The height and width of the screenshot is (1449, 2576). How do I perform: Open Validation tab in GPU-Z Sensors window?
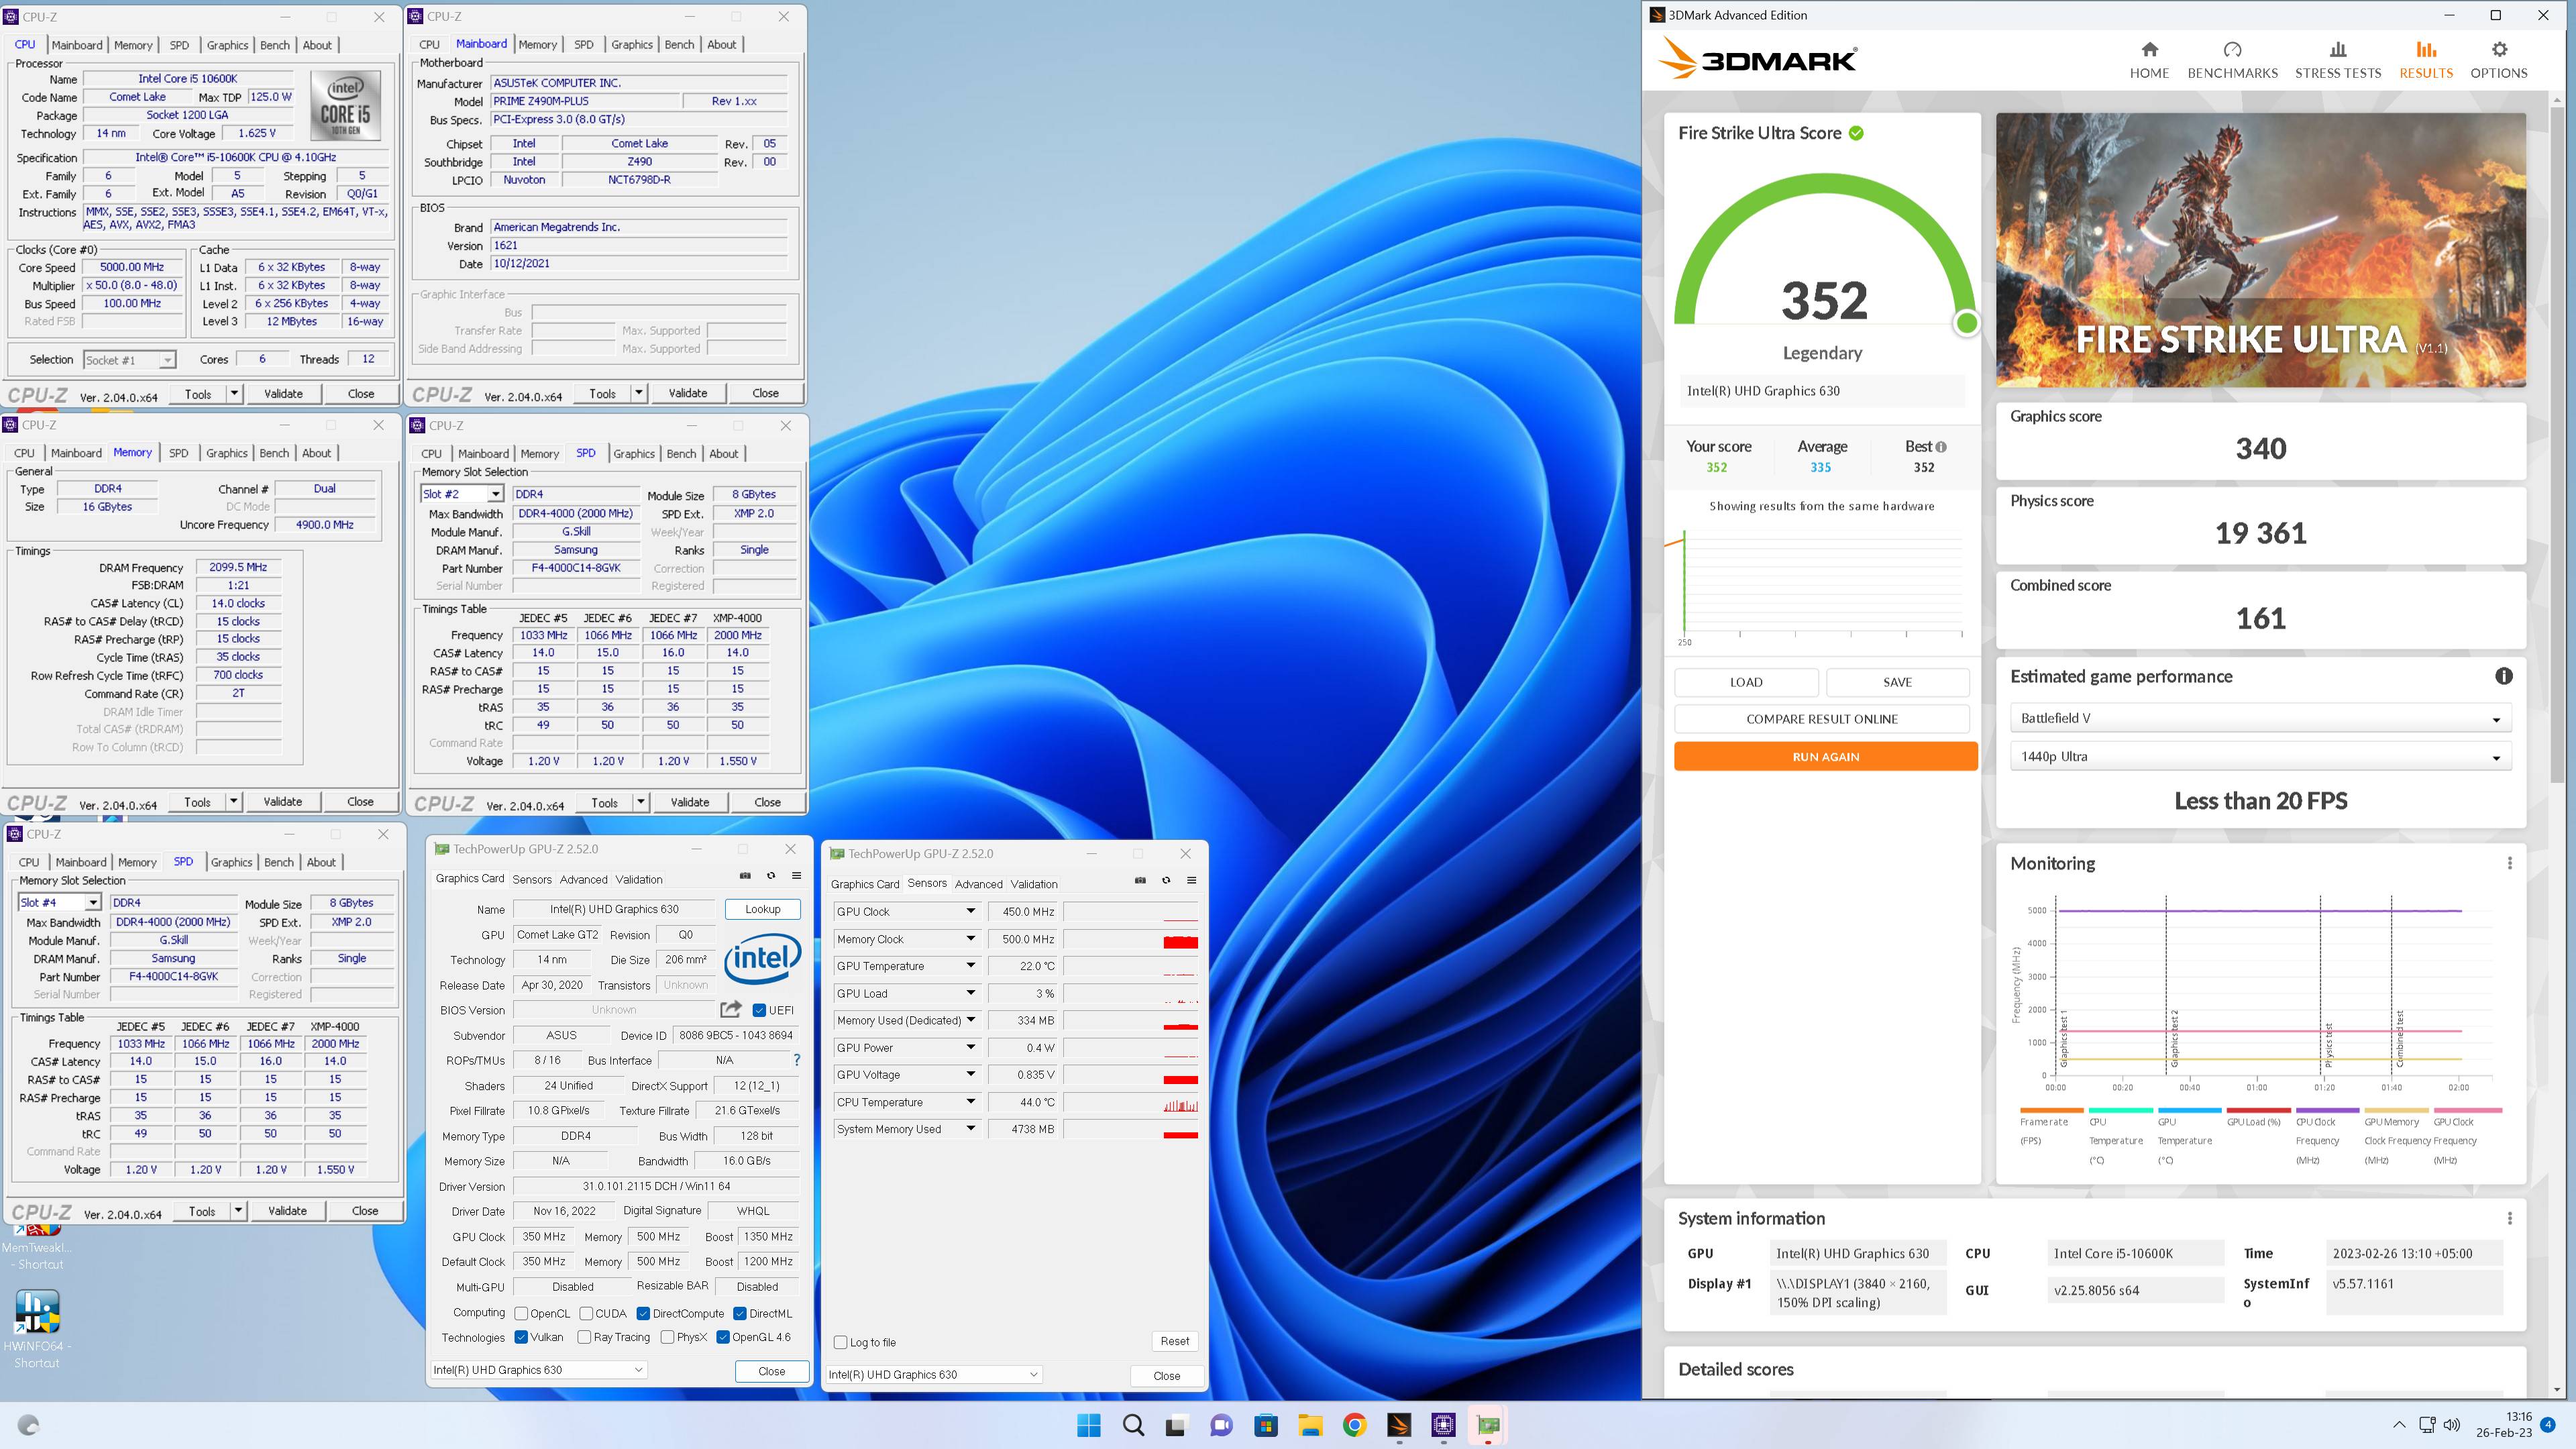click(x=1034, y=884)
